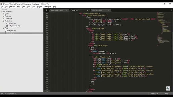
Task: Expand the images folder
Action: 4,19
